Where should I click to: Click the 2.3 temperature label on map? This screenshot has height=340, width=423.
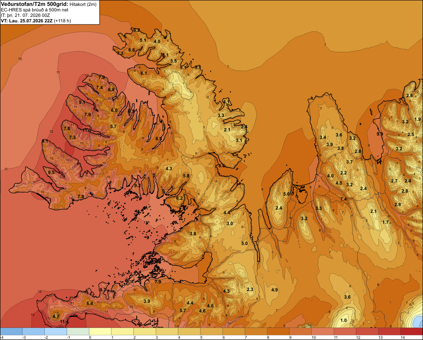tap(250, 289)
